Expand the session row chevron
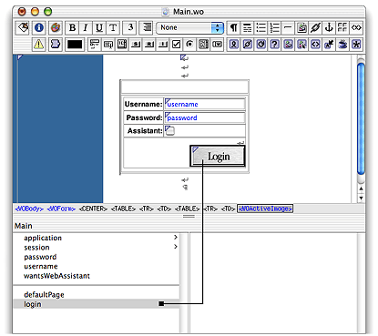This screenshot has height=336, width=378. 176,247
